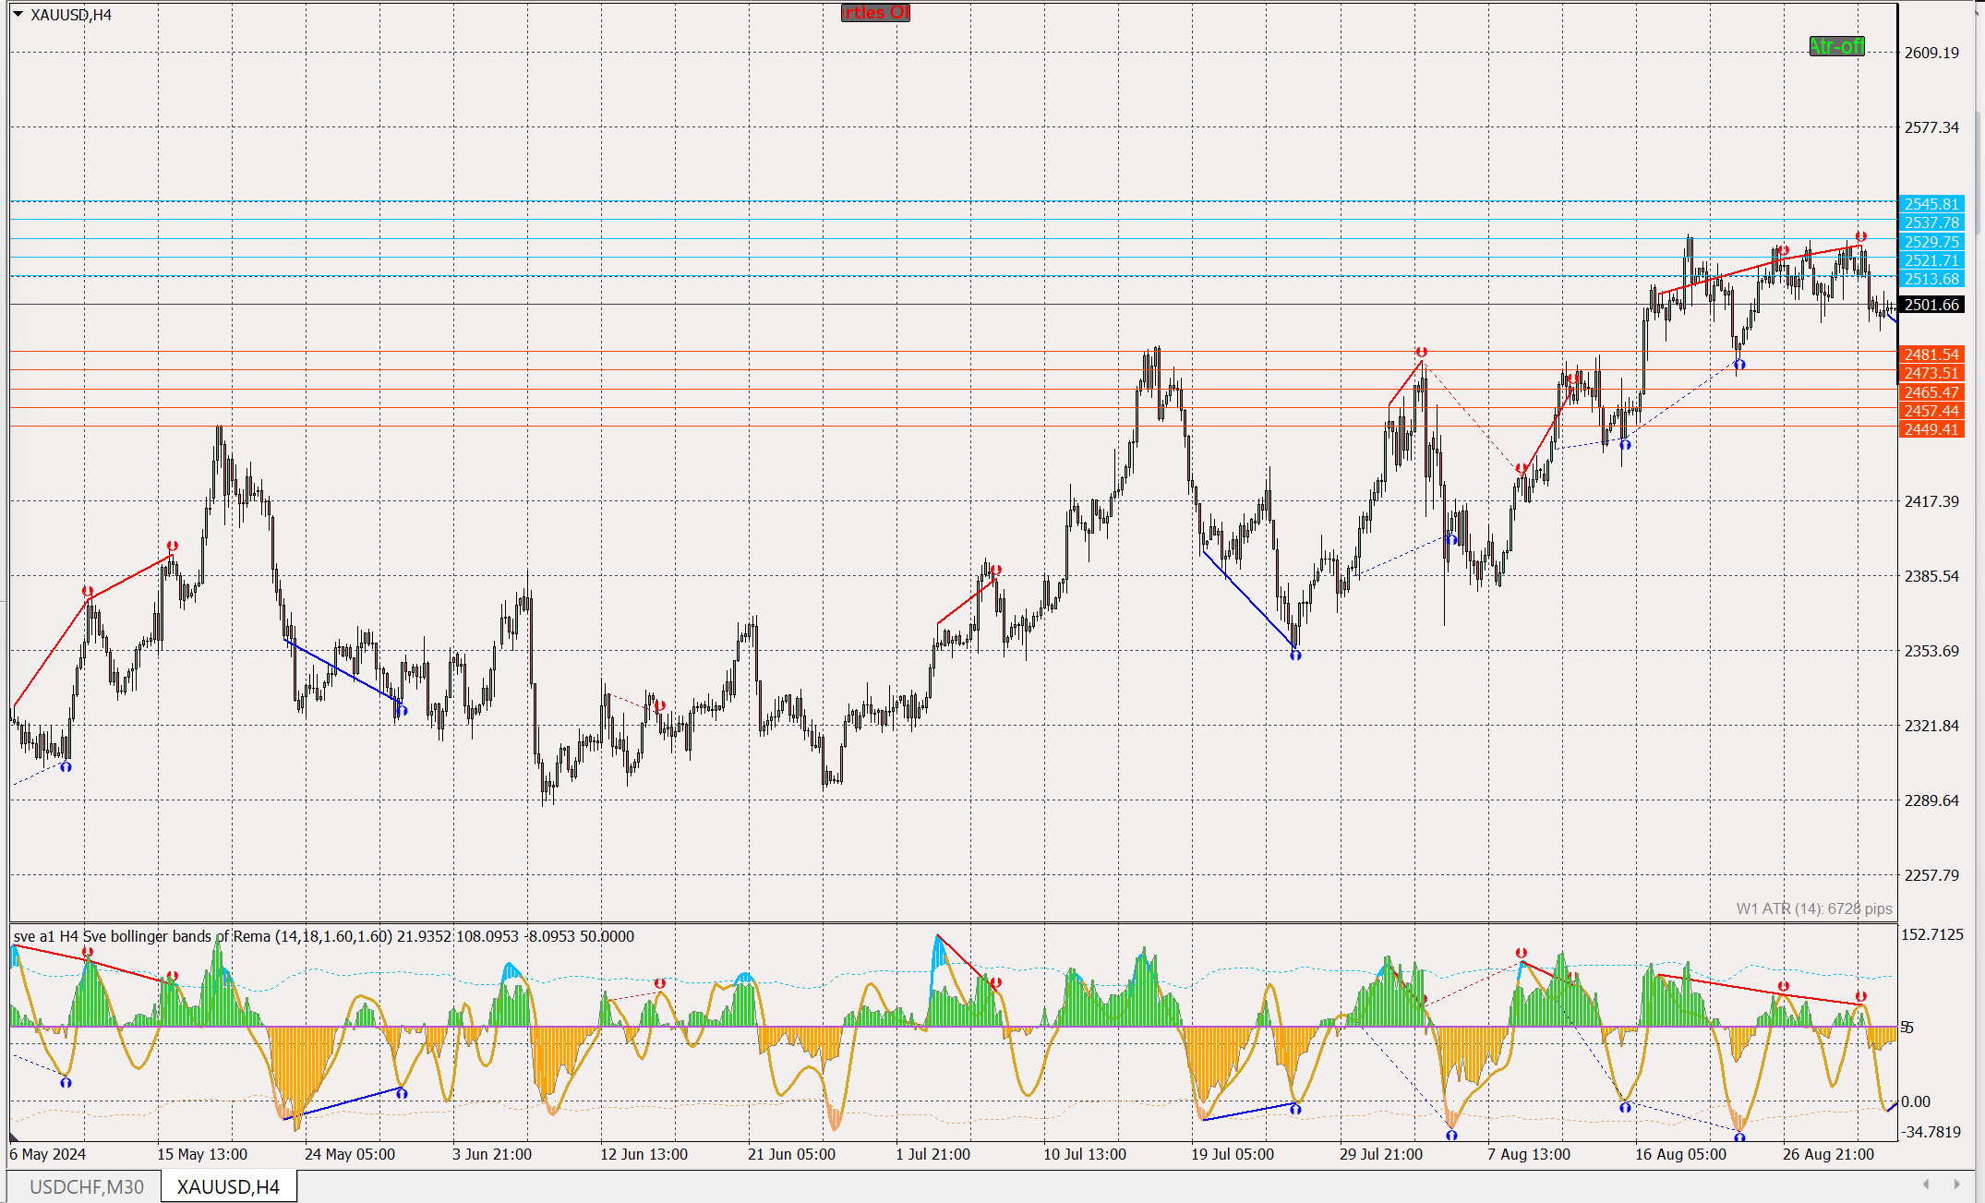Toggle the green Atr-off button
Viewport: 1985px width, 1203px height.
click(x=1835, y=46)
